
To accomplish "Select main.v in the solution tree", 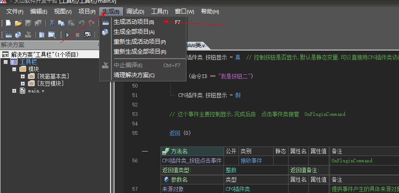I will click(x=36, y=91).
